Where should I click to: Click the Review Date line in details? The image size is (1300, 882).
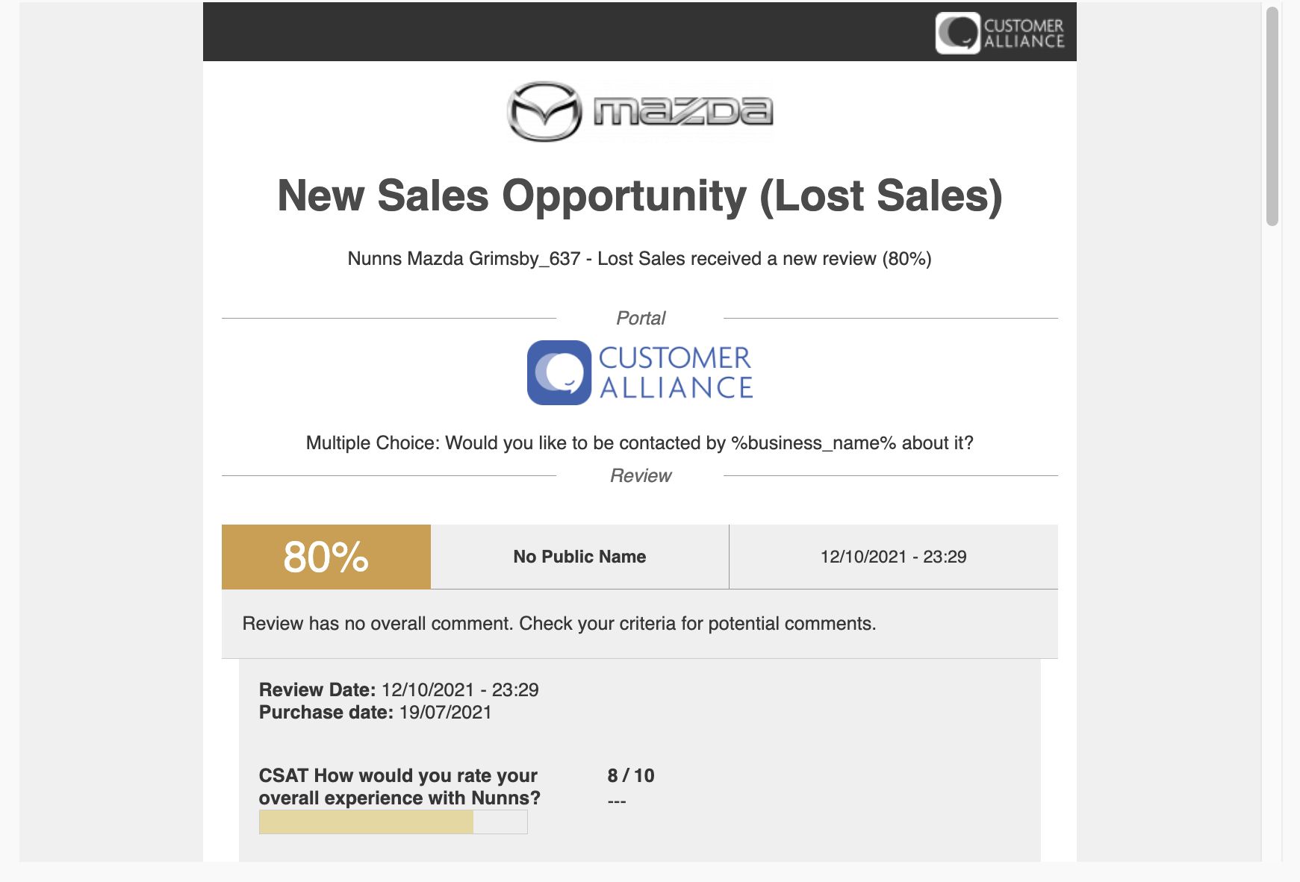(x=399, y=689)
